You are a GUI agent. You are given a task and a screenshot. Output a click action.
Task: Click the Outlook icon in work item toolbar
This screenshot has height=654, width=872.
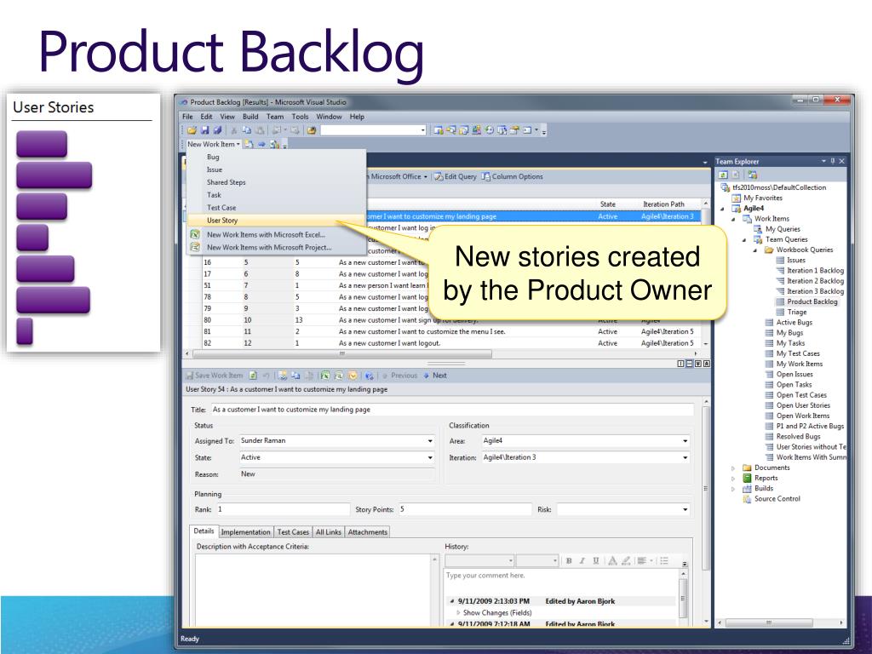tap(353, 376)
